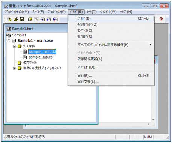Select sample_sub.cbl in the tree
The image size is (172, 143).
[41, 57]
